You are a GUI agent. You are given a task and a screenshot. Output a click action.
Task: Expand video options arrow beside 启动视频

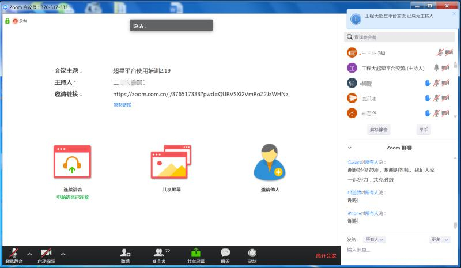point(63,254)
